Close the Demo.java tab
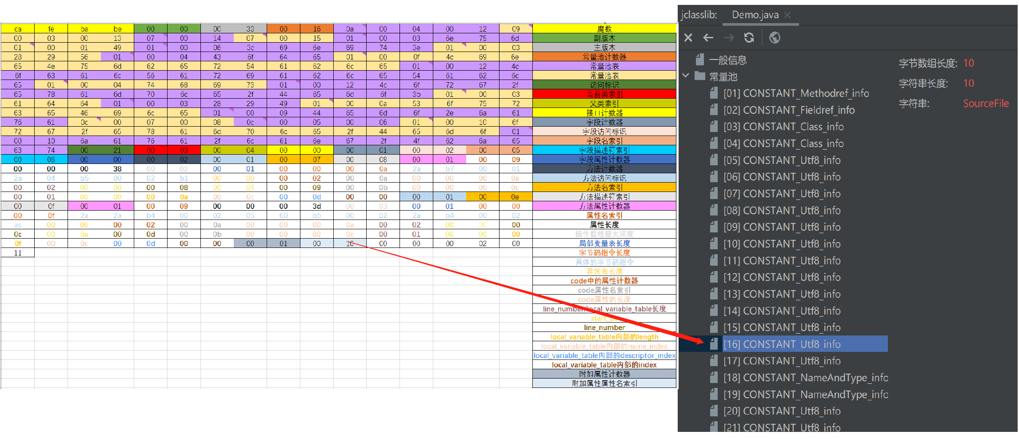 [787, 15]
